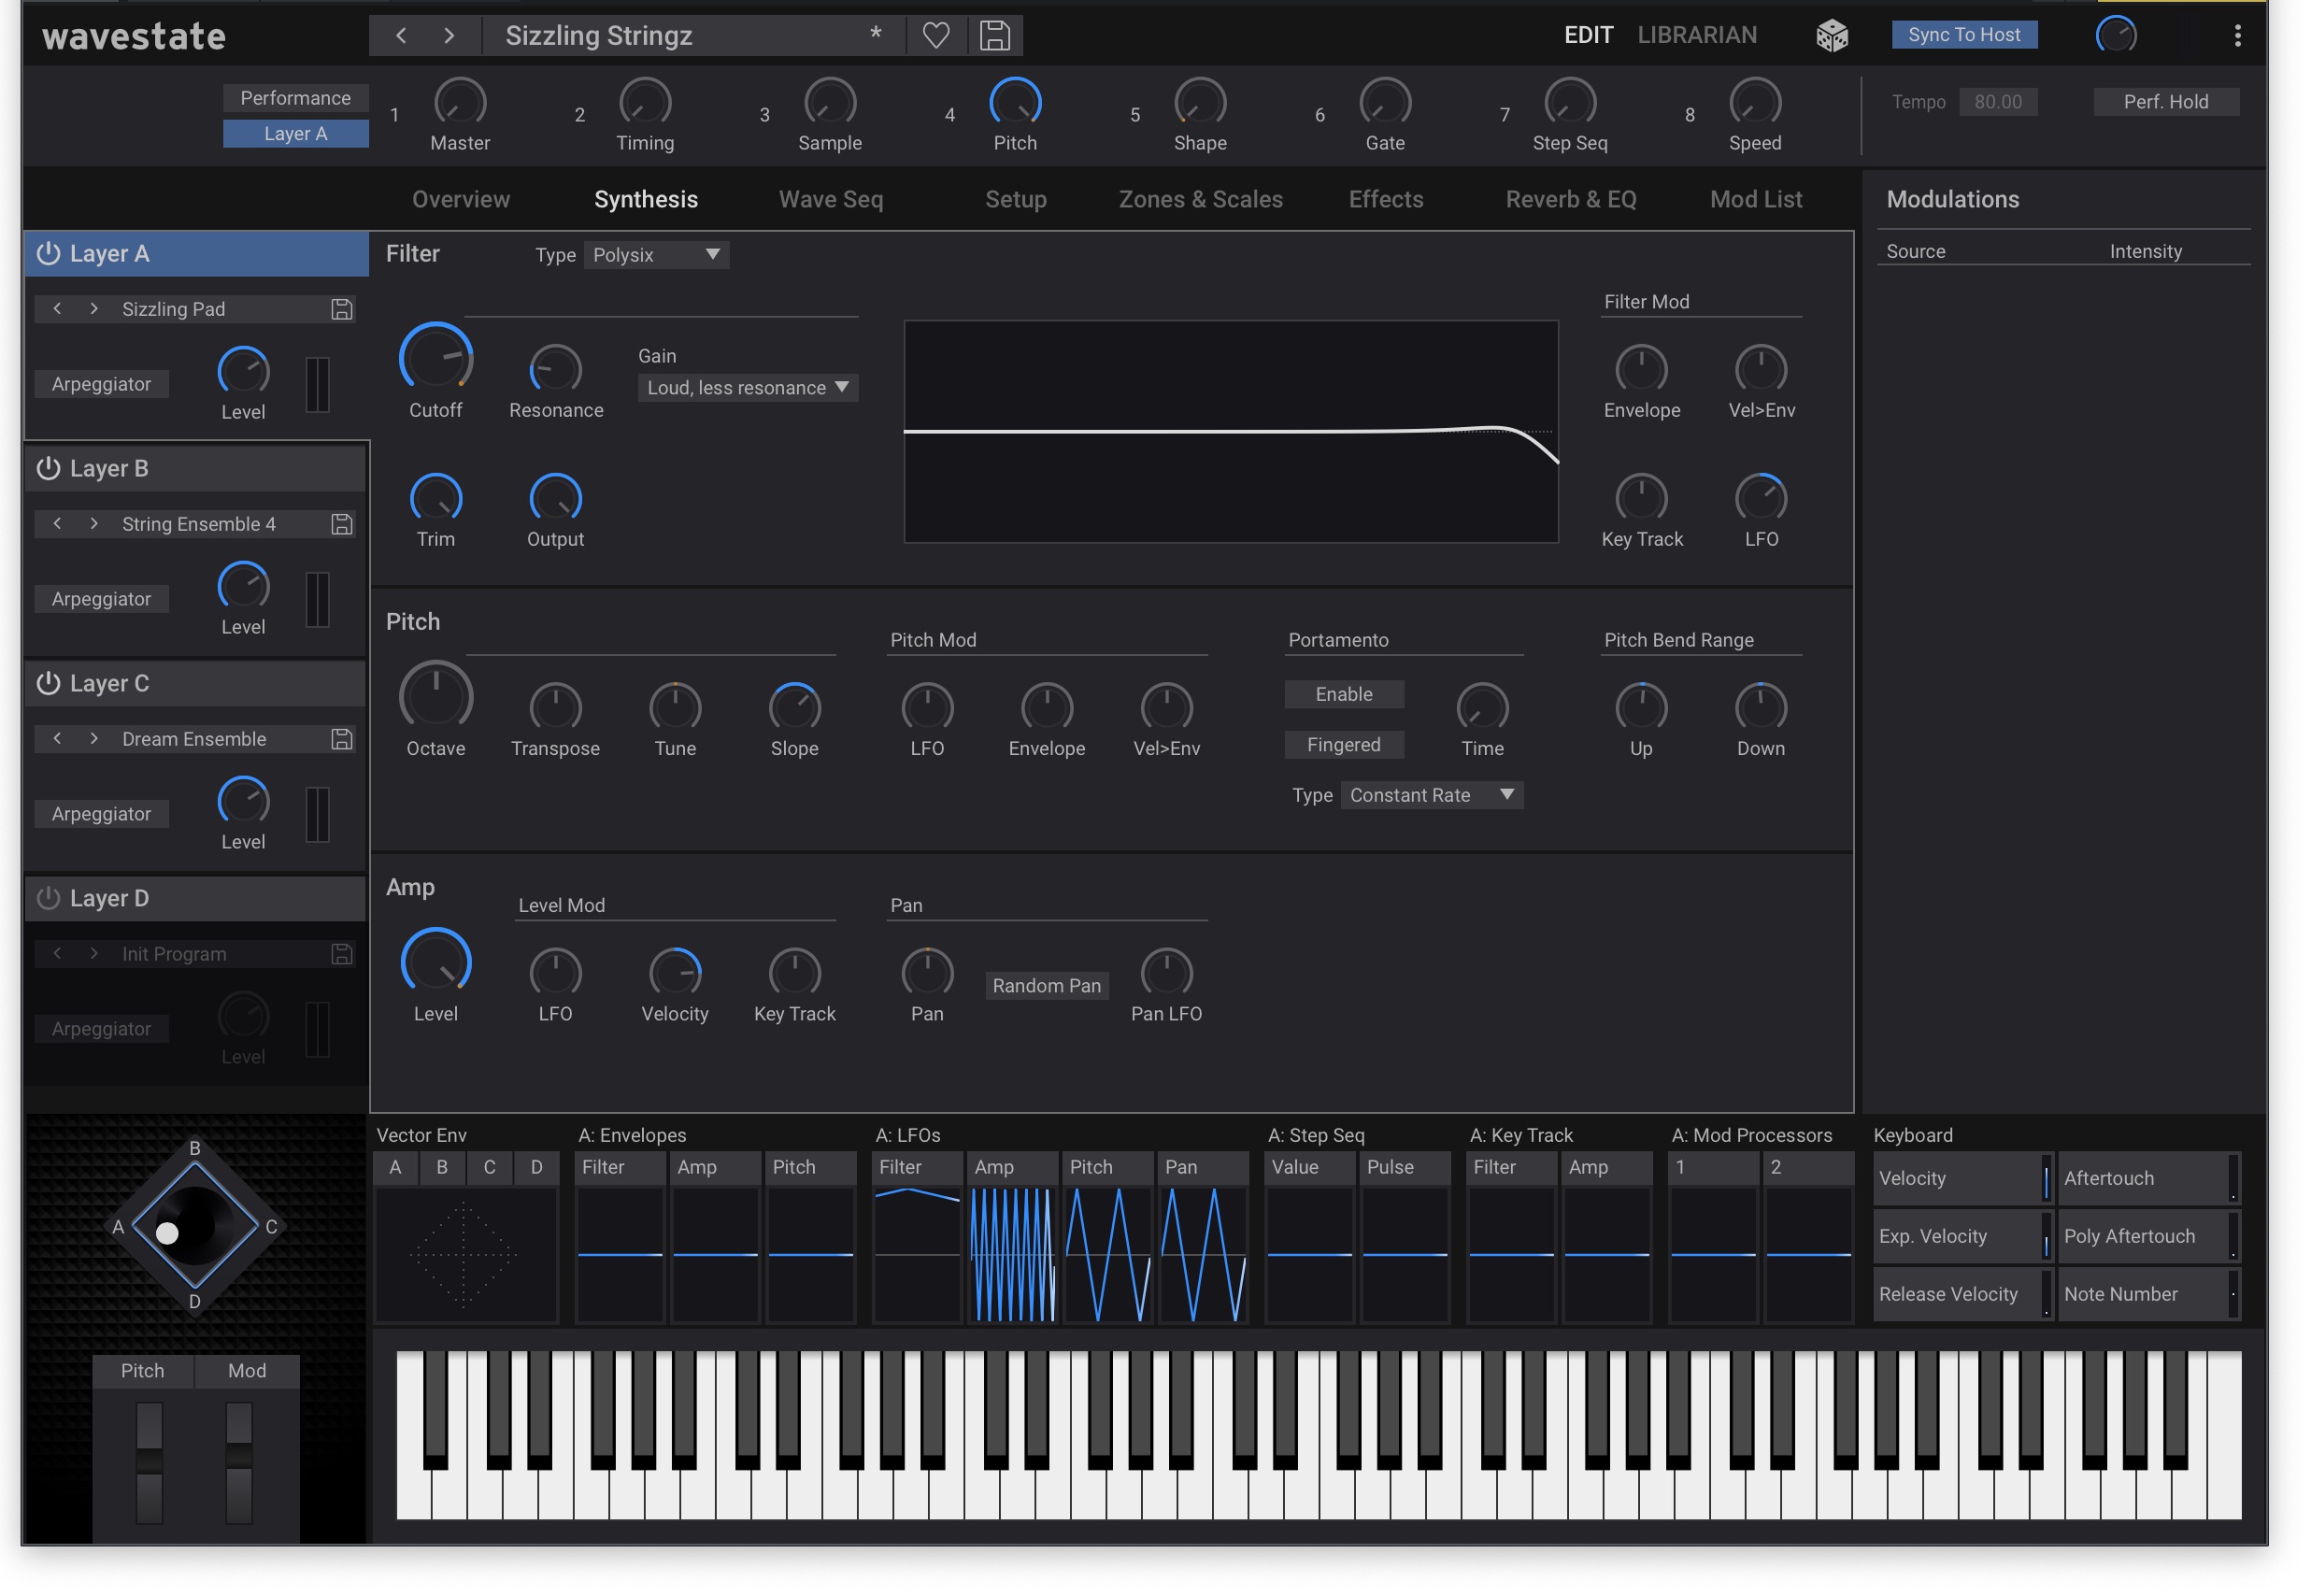
Task: Toggle Layer B power button
Action: pos(48,468)
